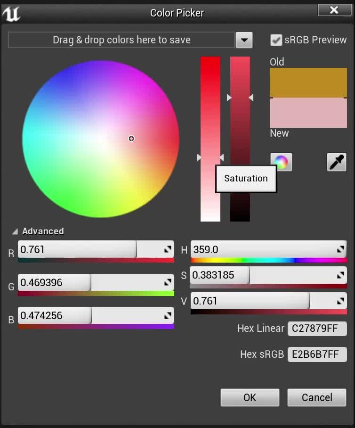Close the Color Picker window

point(334,10)
